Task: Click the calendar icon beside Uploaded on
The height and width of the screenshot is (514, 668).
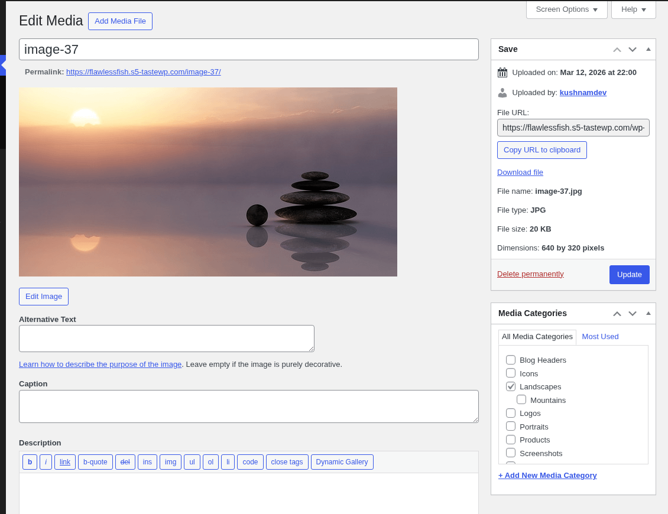Action: point(502,72)
